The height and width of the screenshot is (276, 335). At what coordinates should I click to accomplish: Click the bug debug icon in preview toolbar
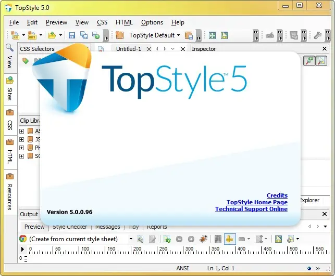click(203, 239)
